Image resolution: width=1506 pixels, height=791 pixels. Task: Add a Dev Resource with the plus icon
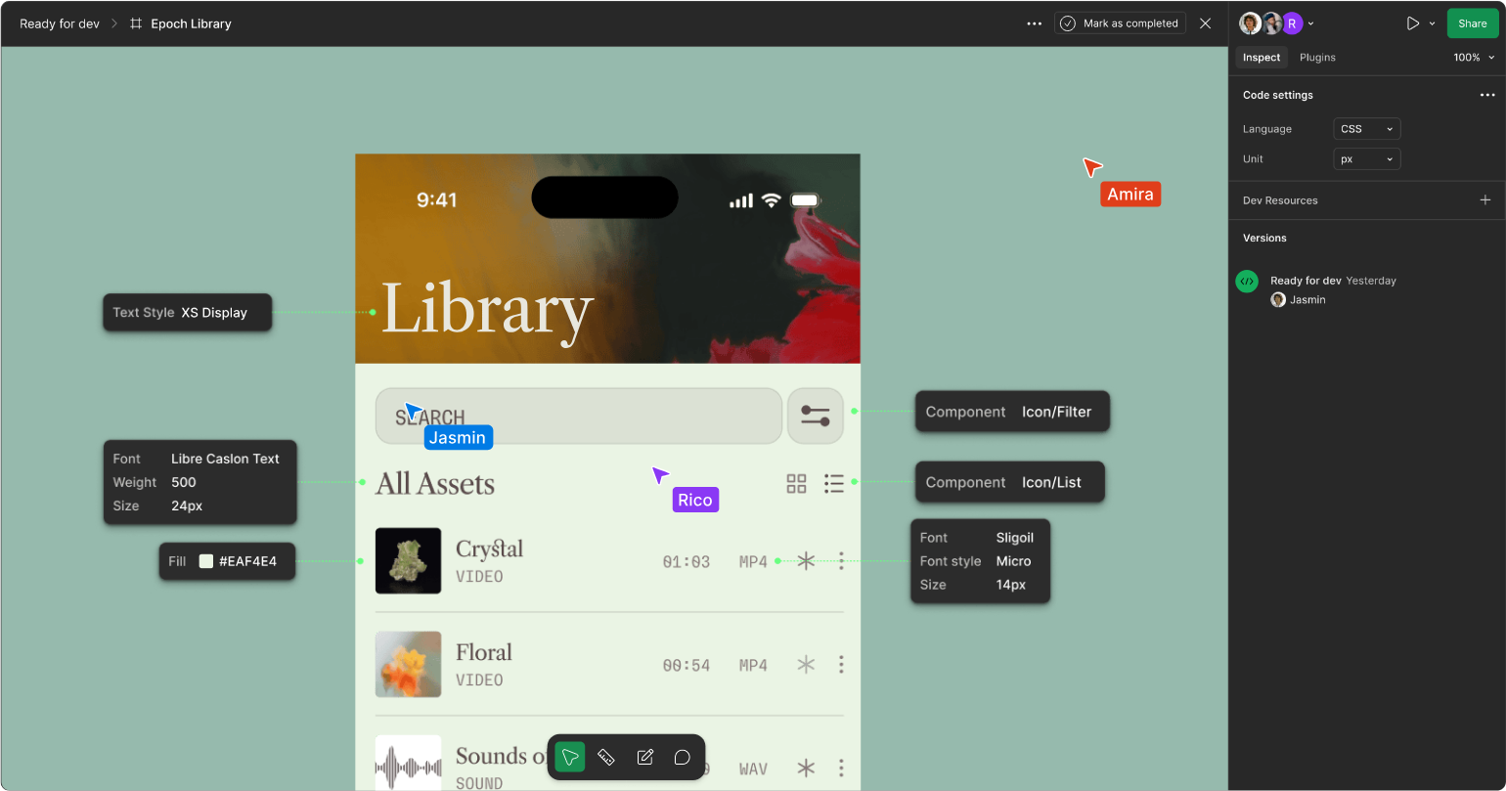[x=1485, y=199]
